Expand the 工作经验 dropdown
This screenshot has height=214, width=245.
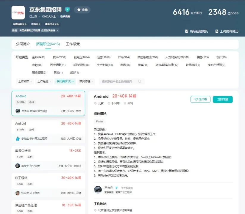(44, 81)
